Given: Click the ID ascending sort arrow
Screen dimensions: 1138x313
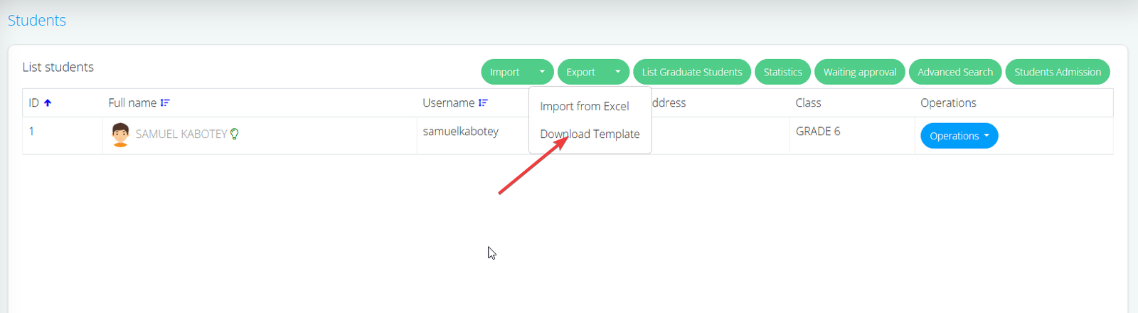Looking at the screenshot, I should (48, 103).
